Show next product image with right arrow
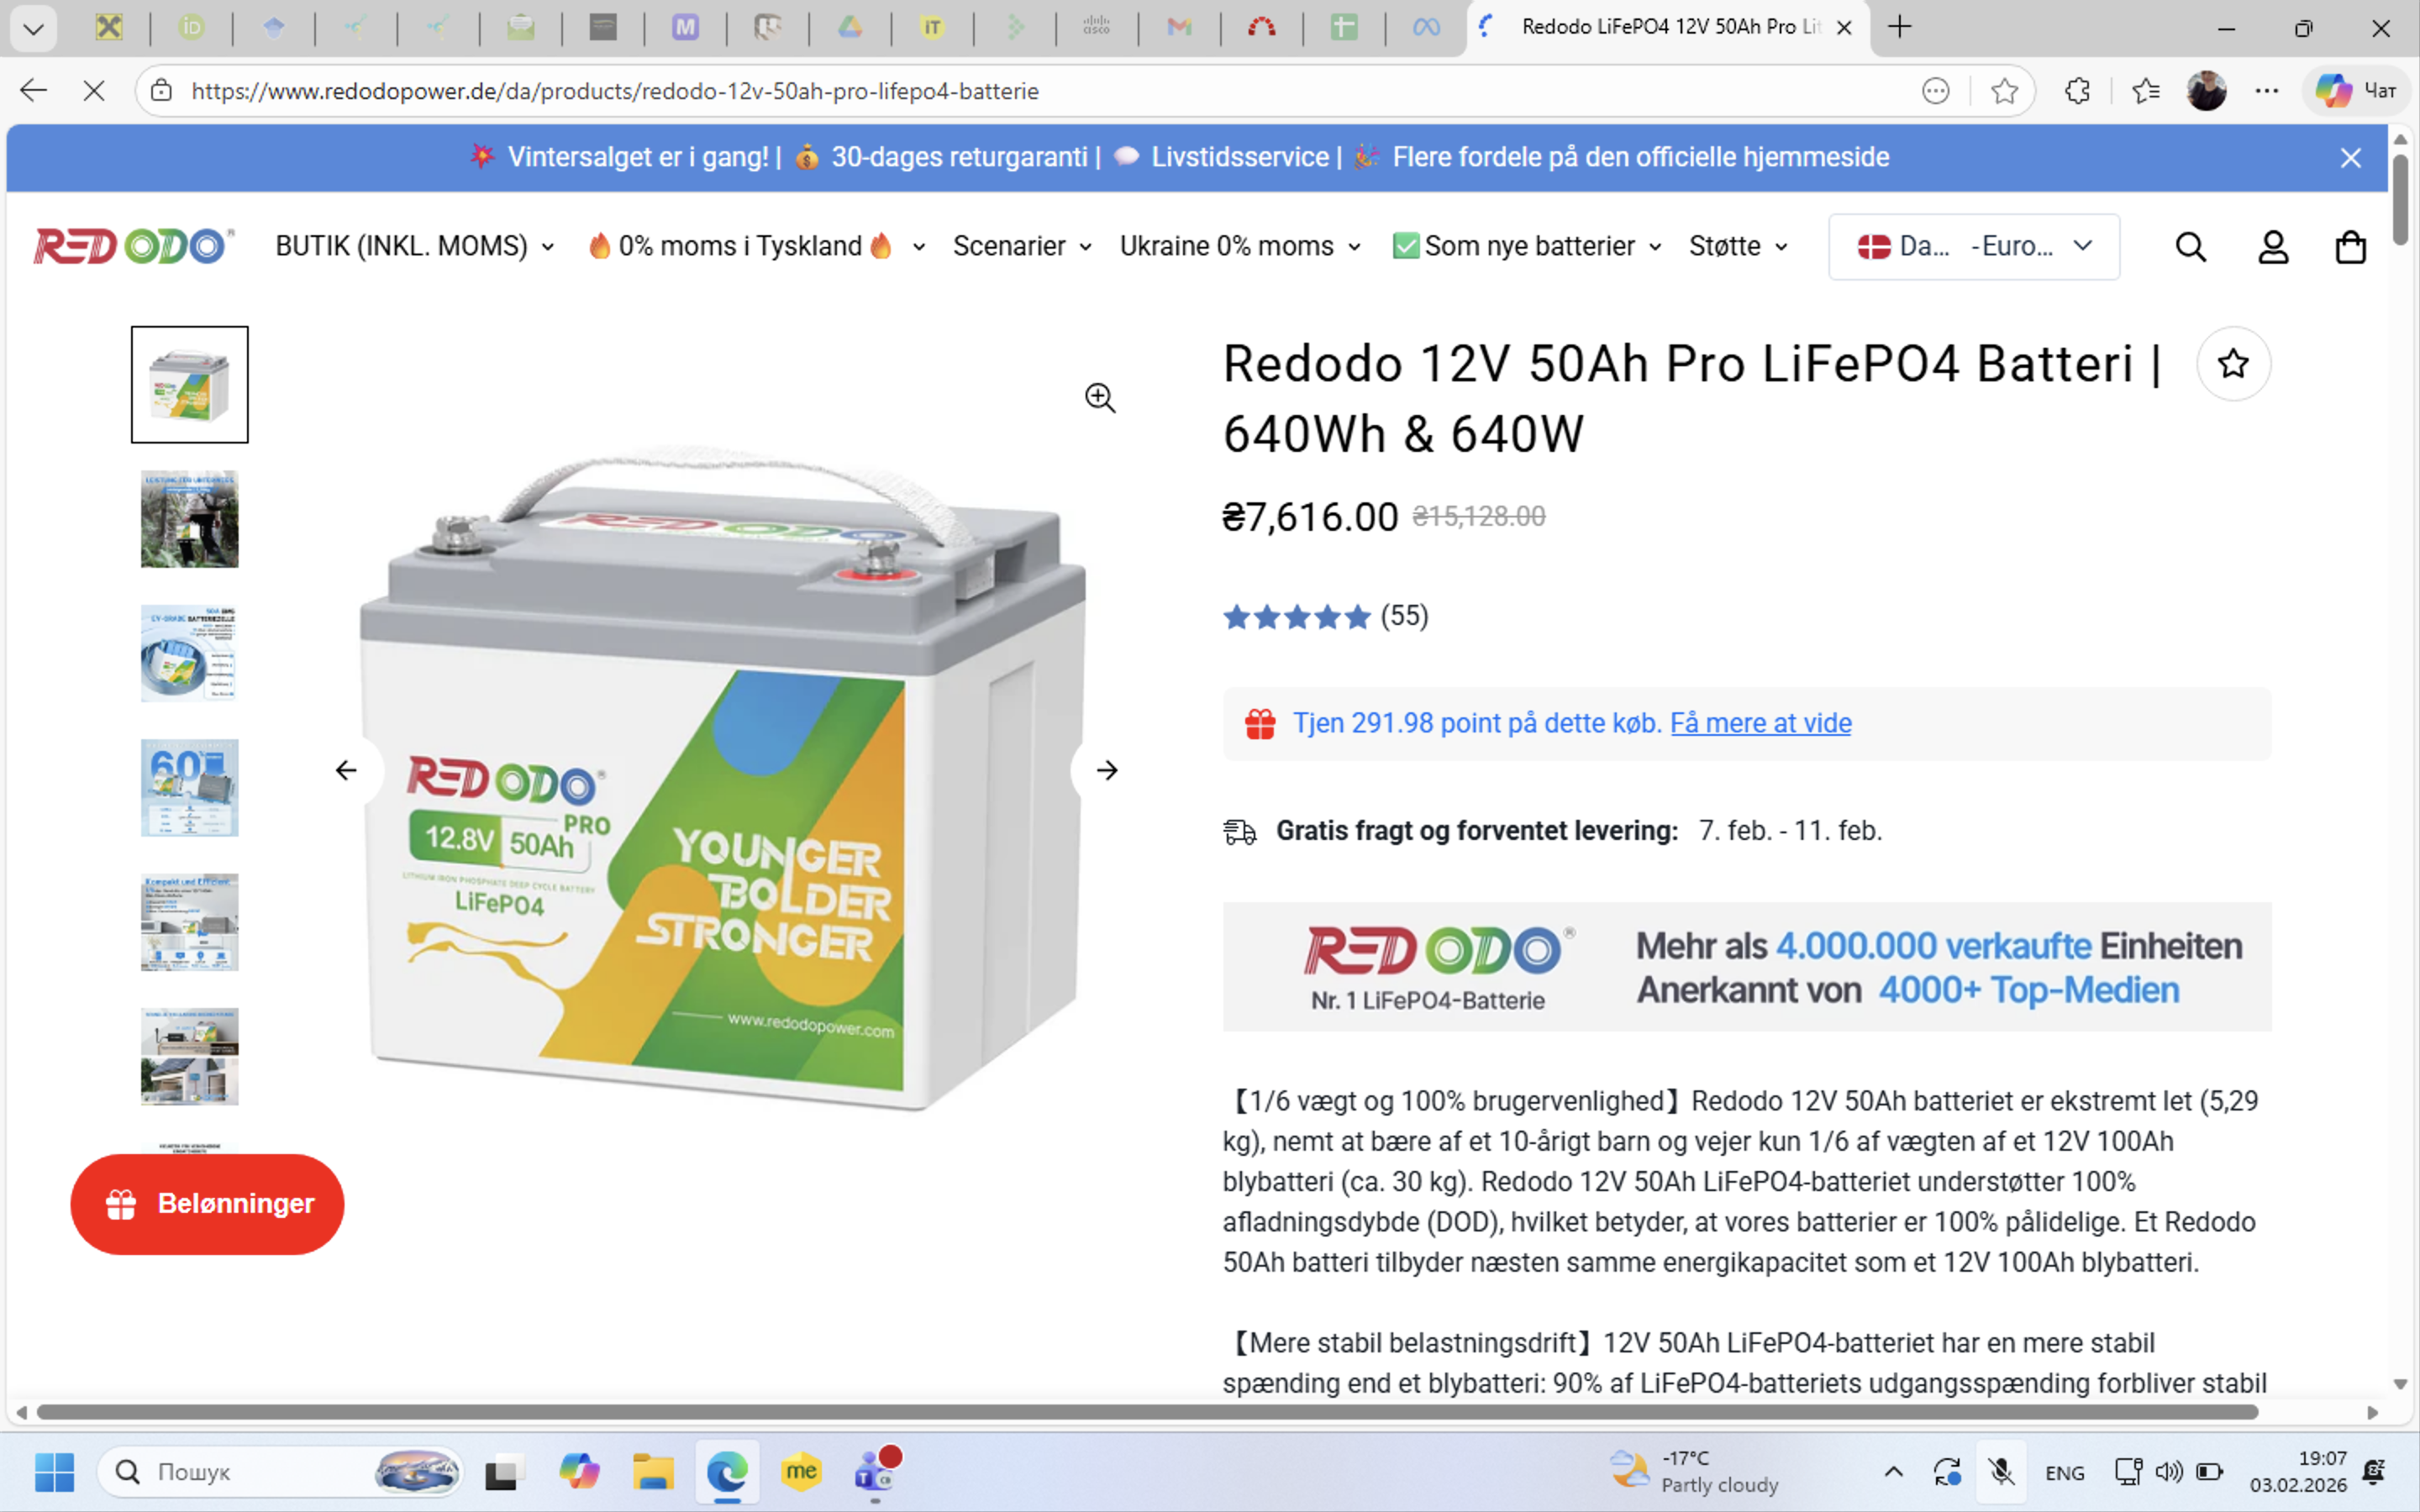 pos(1106,770)
